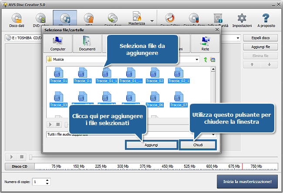The image size is (283, 193).
Task: Click the Espelli disco button
Action: point(260,38)
